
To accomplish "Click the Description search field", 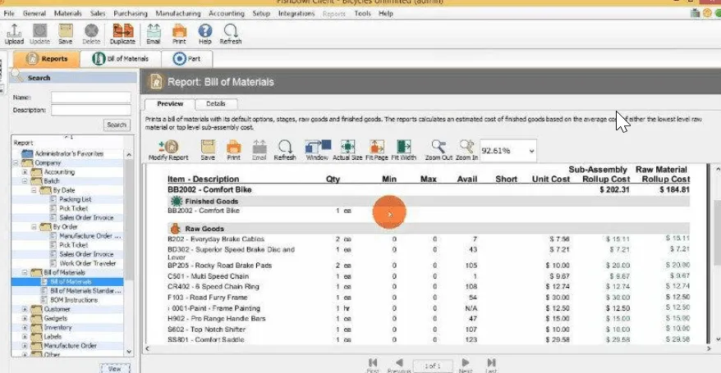I will pos(91,110).
